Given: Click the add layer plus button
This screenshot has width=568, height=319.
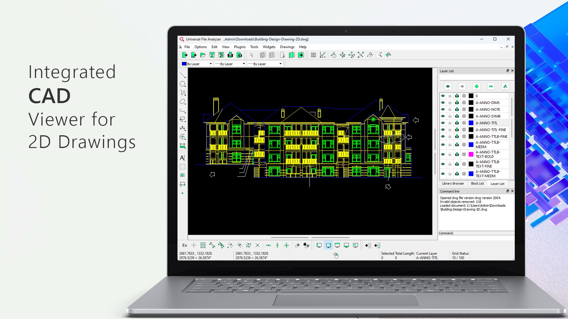Looking at the screenshot, I should pos(476,87).
